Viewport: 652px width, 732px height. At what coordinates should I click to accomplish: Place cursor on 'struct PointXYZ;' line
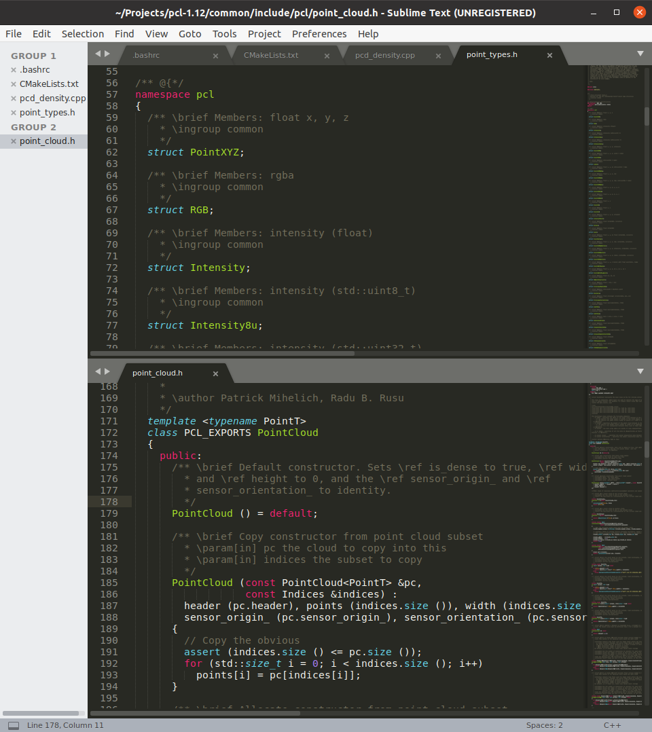click(x=196, y=152)
